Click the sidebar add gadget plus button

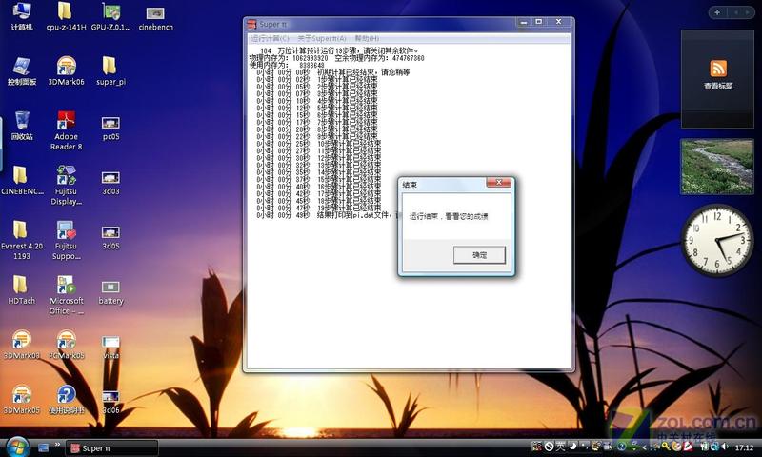[717, 12]
